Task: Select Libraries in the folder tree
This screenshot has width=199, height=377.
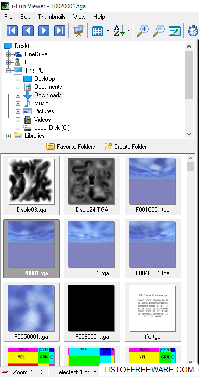Action: (x=35, y=136)
